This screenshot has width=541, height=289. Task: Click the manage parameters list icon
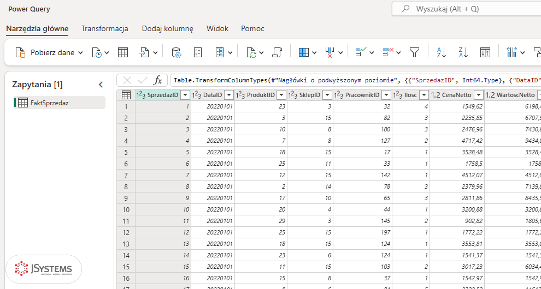pyautogui.click(x=220, y=53)
